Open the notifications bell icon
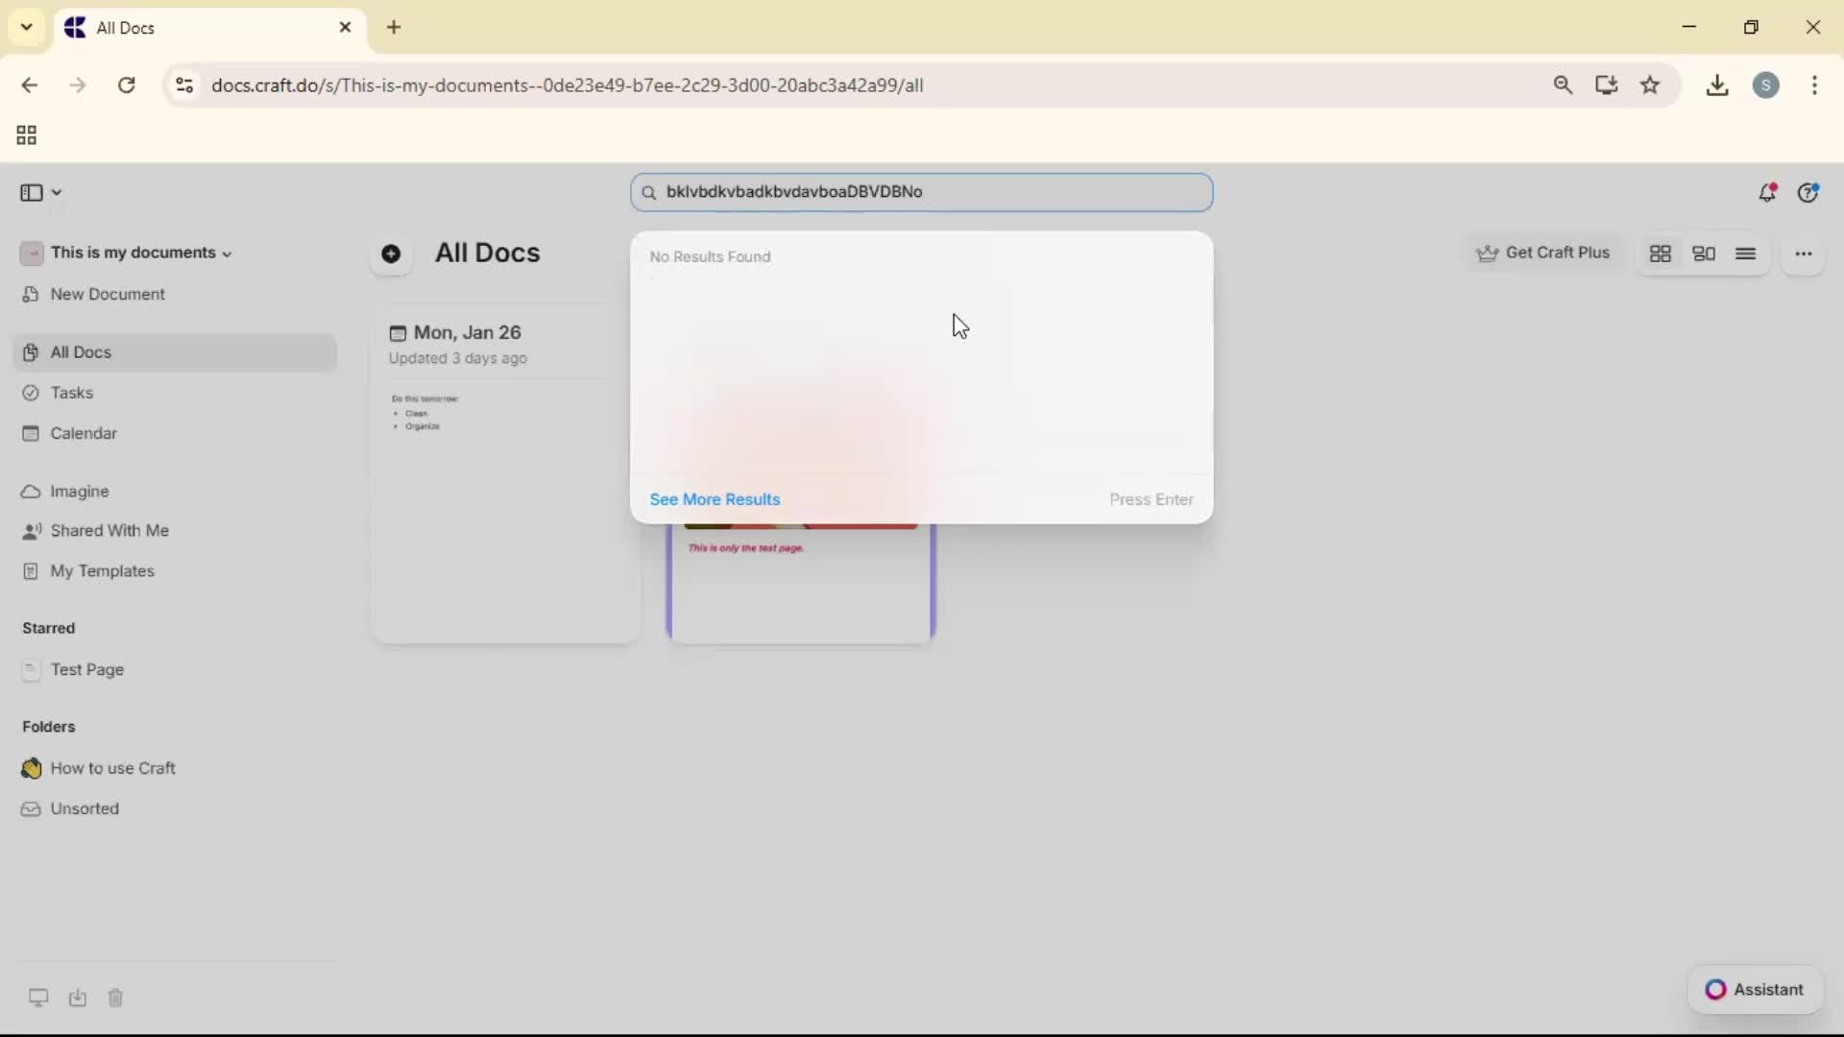Image resolution: width=1844 pixels, height=1037 pixels. (1768, 192)
